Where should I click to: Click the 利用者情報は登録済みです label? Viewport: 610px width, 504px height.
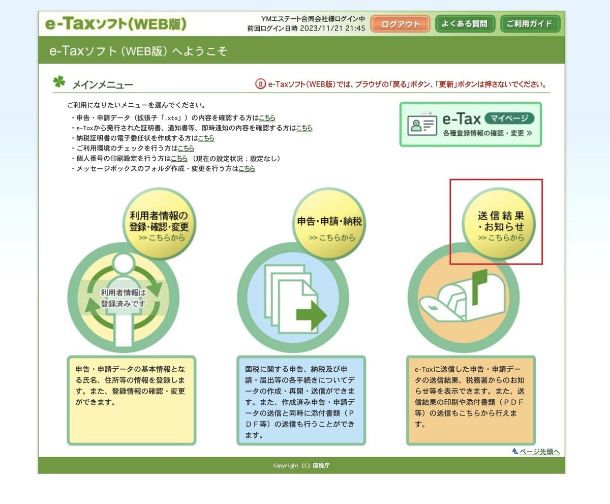coord(123,298)
